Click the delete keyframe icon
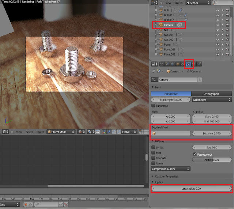This screenshot has height=209, width=234. 66,205
